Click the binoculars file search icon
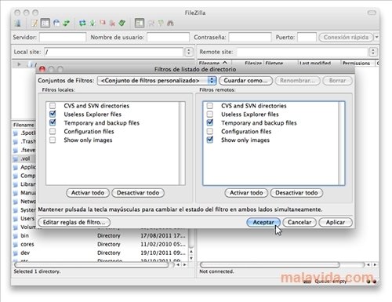The width and height of the screenshot is (392, 302). point(170,24)
